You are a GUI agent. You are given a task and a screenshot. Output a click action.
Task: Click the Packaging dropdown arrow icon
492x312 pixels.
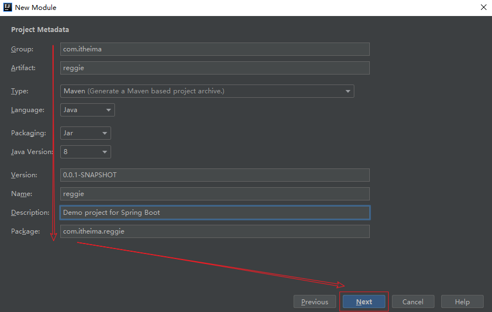coord(104,133)
